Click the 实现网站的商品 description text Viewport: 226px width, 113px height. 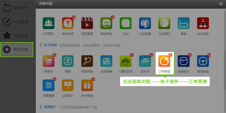pos(90,45)
